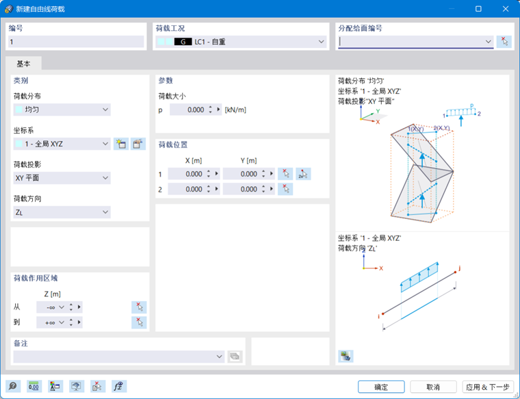The image size is (520, 399).
Task: Open the arrow menu next to 到 Z field
Action: click(x=79, y=322)
